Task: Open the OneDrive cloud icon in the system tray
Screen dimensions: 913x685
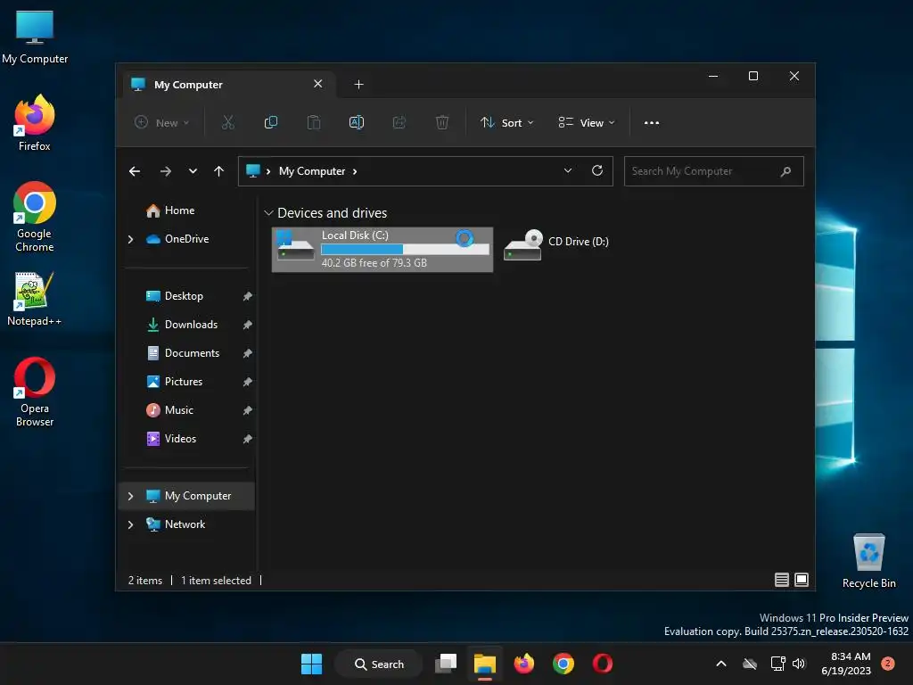Action: 750,664
